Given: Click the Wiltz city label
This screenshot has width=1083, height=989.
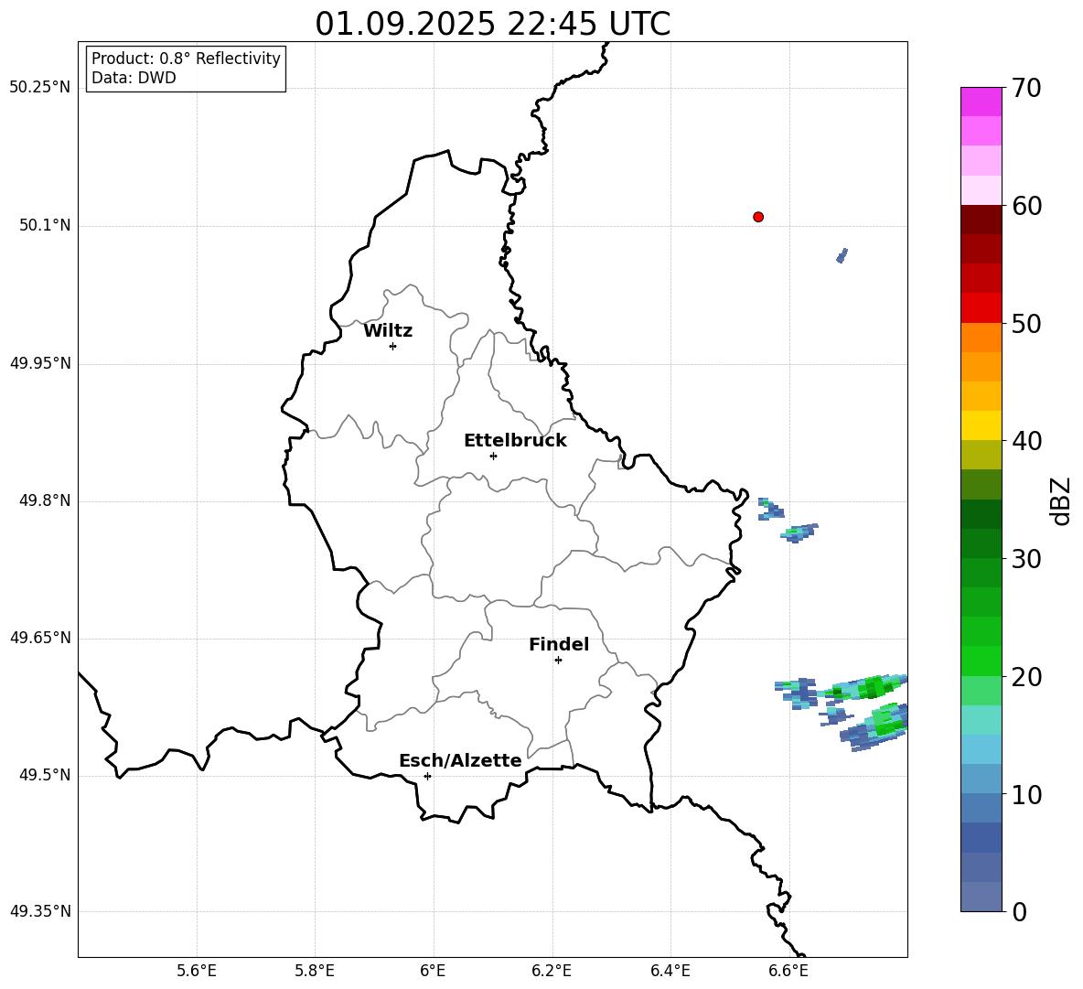Looking at the screenshot, I should (x=388, y=331).
